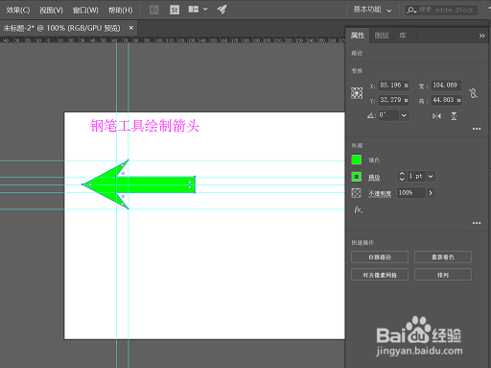The image size is (491, 368).
Task: Adjust stroke weight stepper arrows
Action: pyautogui.click(x=402, y=176)
